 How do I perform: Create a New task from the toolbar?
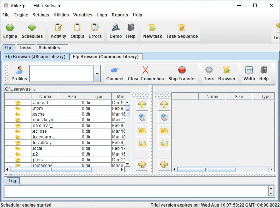coord(152,28)
